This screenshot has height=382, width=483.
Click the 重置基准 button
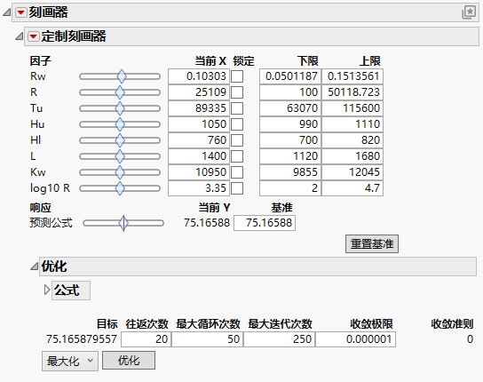click(372, 244)
